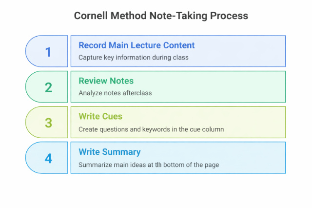This screenshot has height=208, width=312.
Task: Click the light-blue number 4 step badge
Action: (48, 158)
